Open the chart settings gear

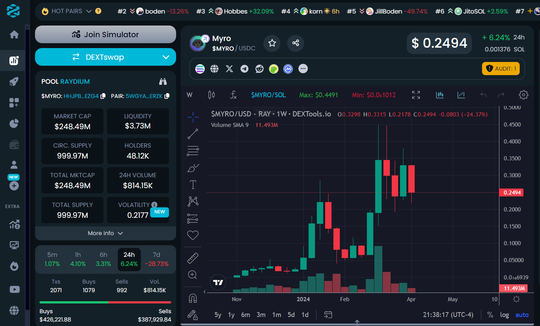pos(523,95)
